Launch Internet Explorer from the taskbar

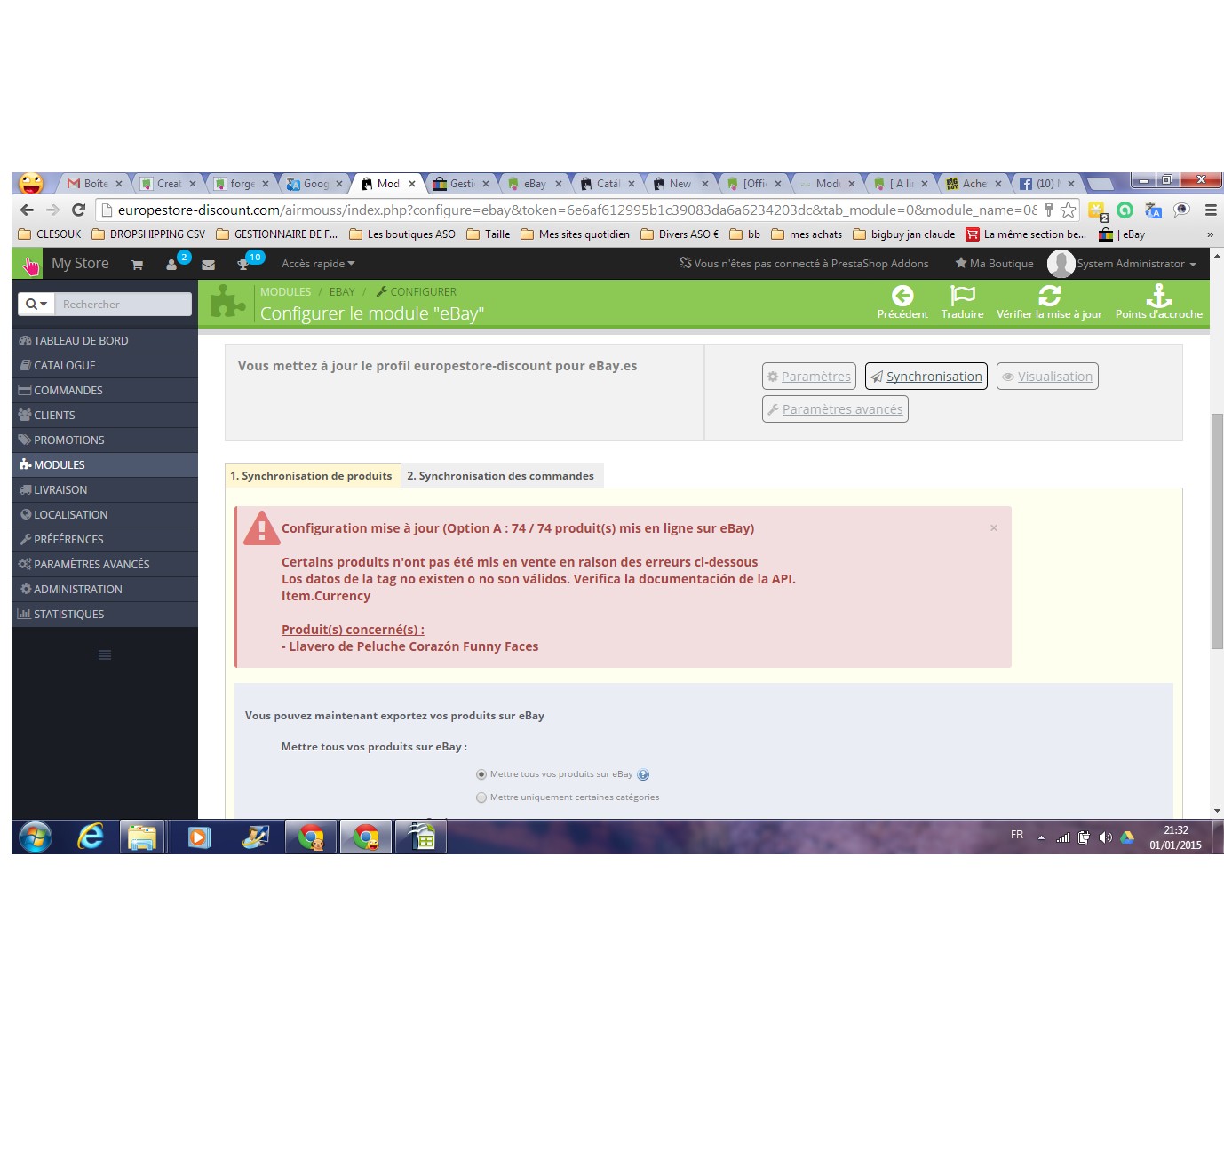[91, 837]
